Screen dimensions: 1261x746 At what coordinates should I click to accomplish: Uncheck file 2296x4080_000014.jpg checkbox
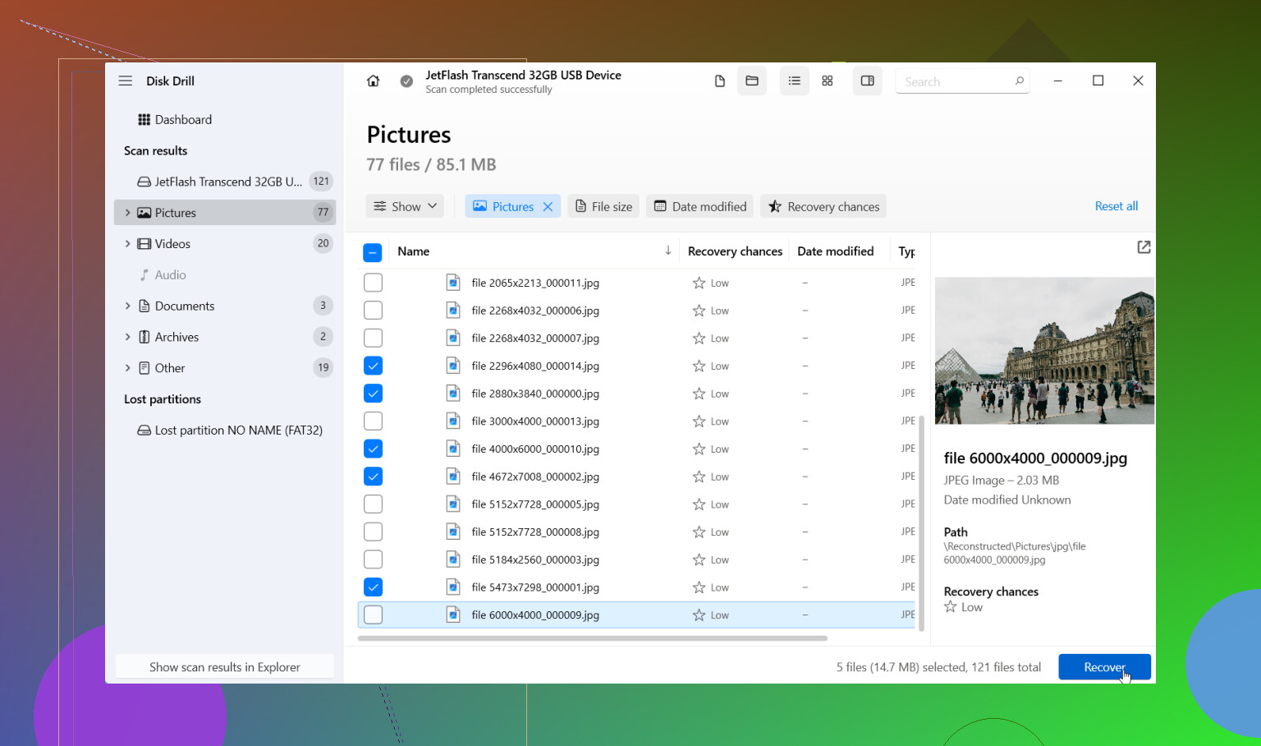click(373, 366)
